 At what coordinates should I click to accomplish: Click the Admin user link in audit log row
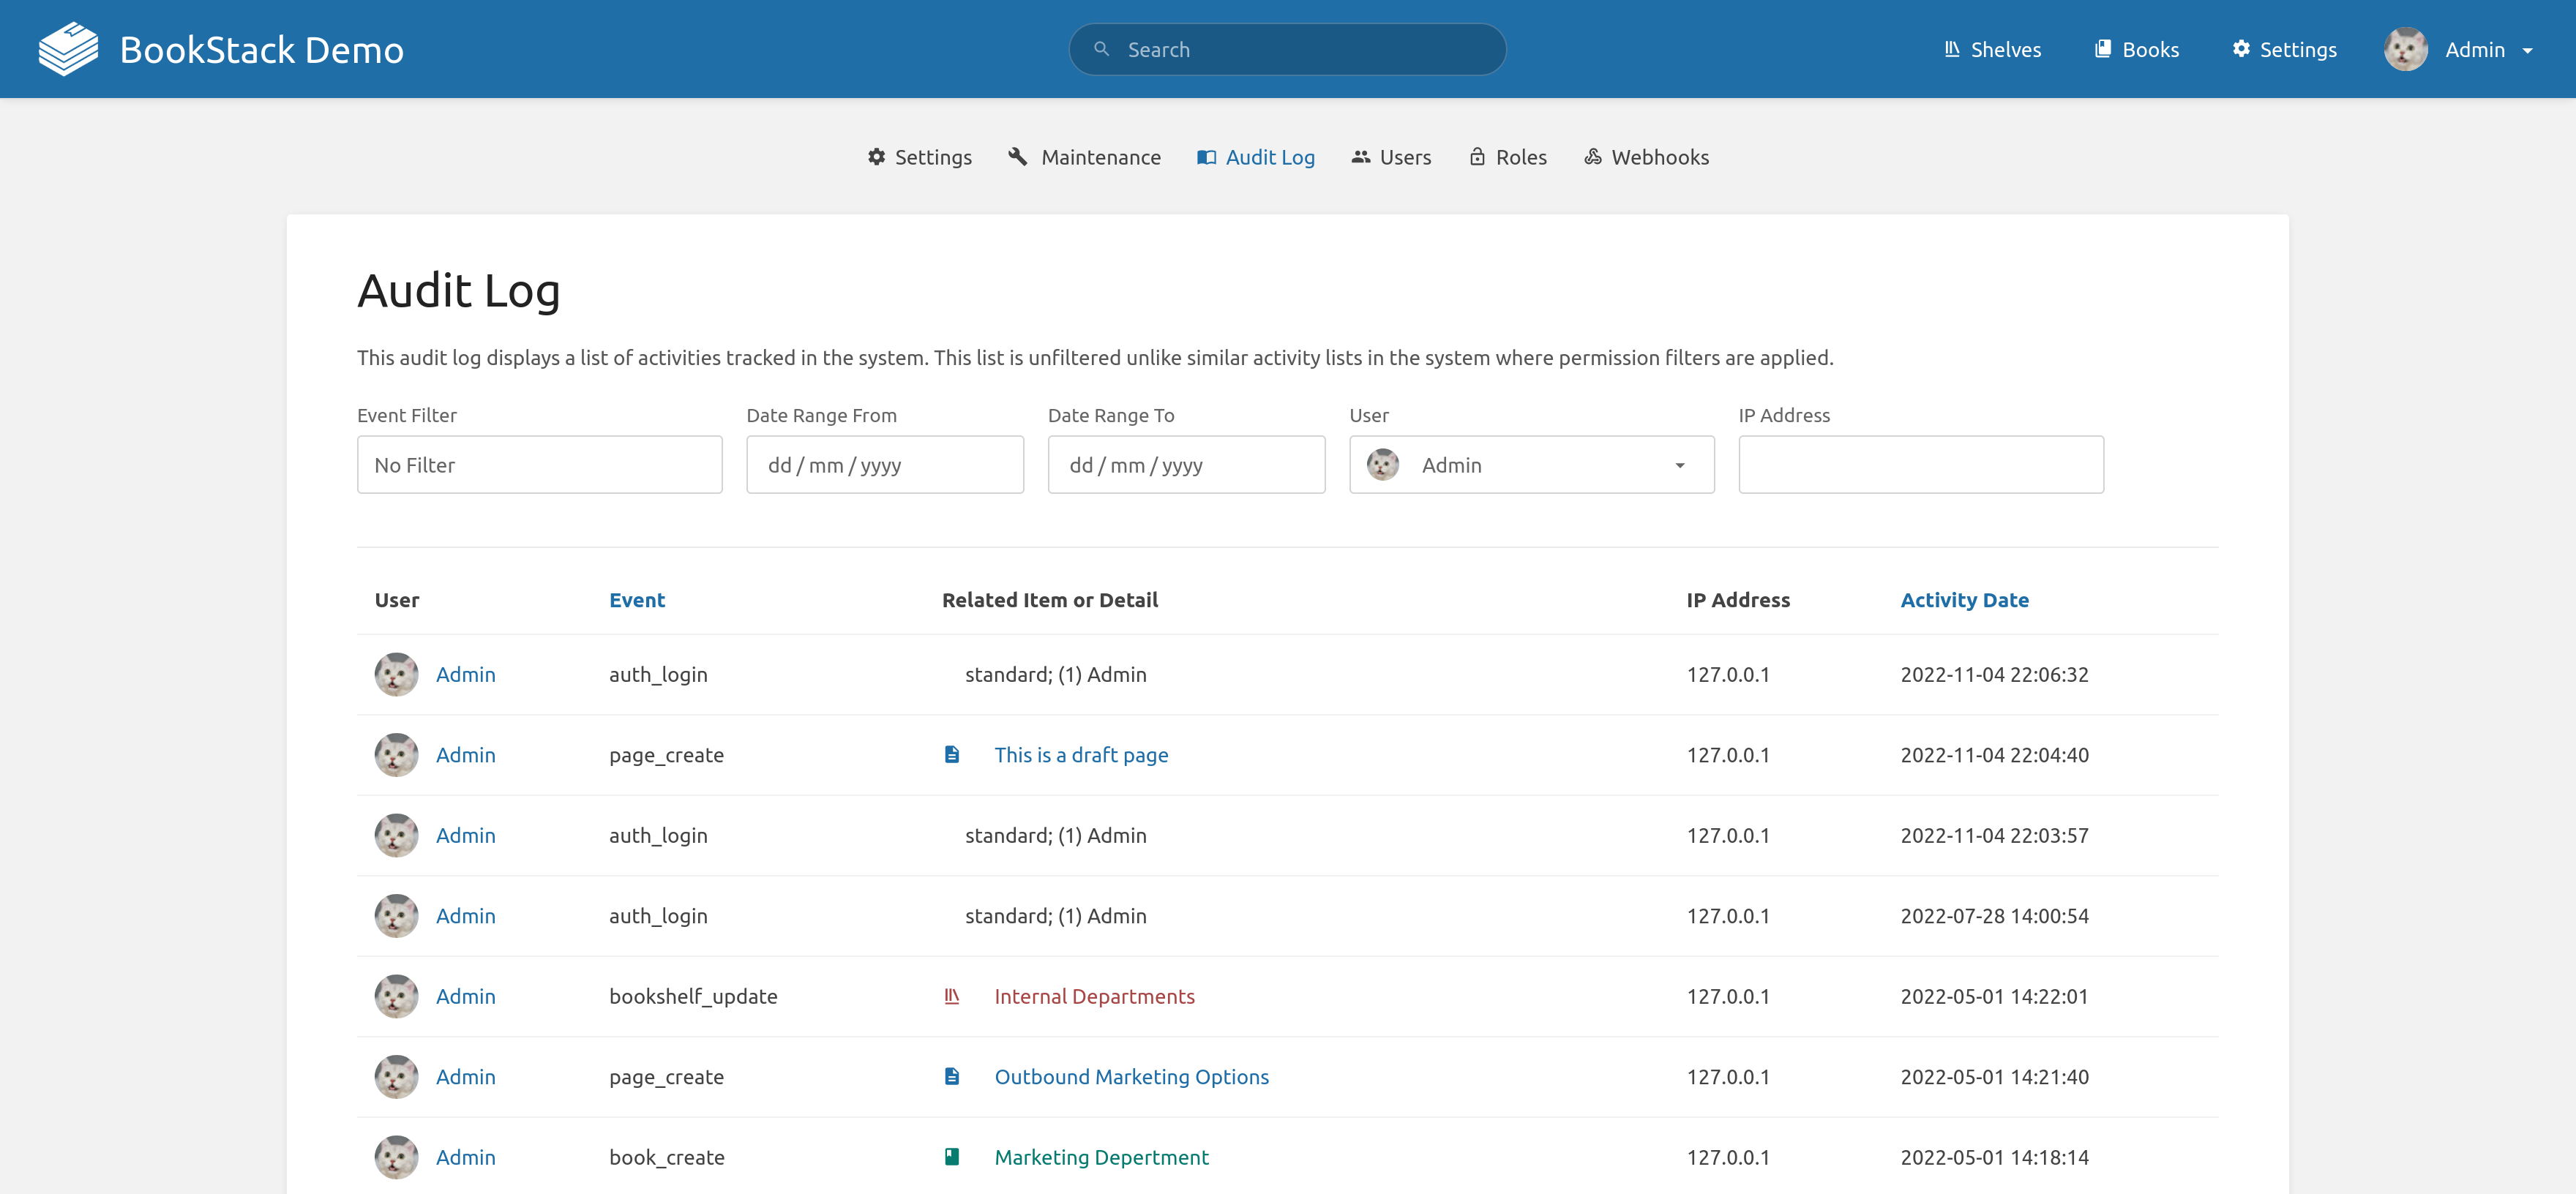point(465,673)
